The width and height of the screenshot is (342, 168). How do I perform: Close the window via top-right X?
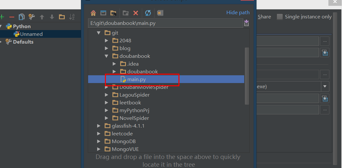click(335, 2)
